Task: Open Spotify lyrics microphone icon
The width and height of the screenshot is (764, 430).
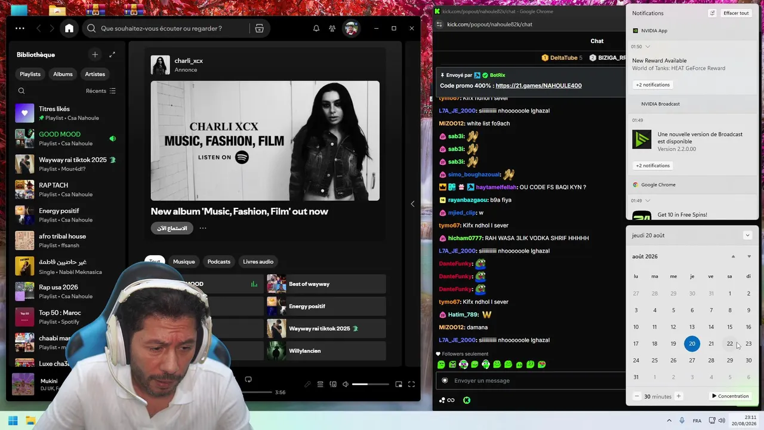Action: click(307, 384)
